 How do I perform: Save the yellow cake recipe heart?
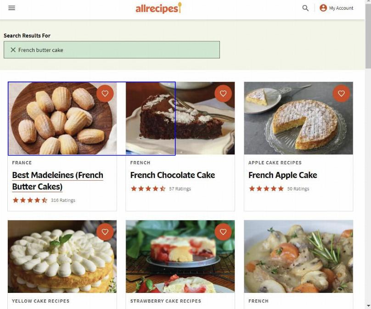point(105,232)
